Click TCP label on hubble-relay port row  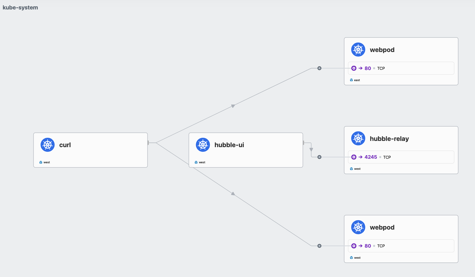coord(387,157)
